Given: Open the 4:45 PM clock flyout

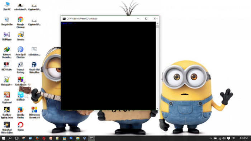Looking at the screenshot, I should coord(243,138).
